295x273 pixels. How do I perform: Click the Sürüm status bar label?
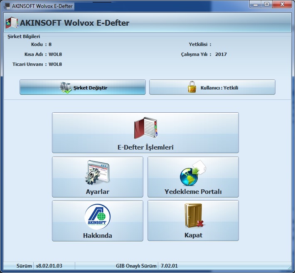tap(24, 266)
